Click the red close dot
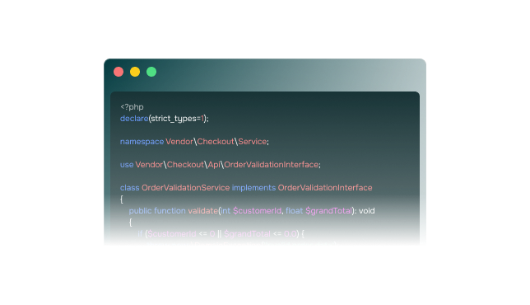530x305 pixels. point(119,72)
